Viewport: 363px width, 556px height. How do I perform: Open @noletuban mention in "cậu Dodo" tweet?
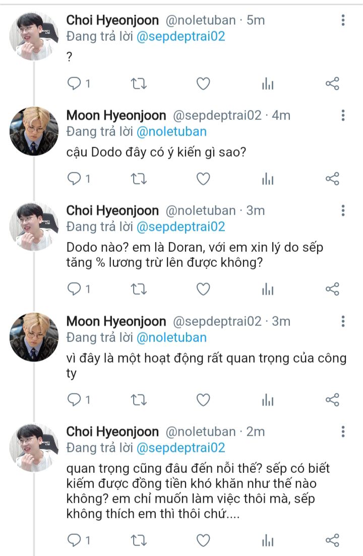pyautogui.click(x=172, y=131)
